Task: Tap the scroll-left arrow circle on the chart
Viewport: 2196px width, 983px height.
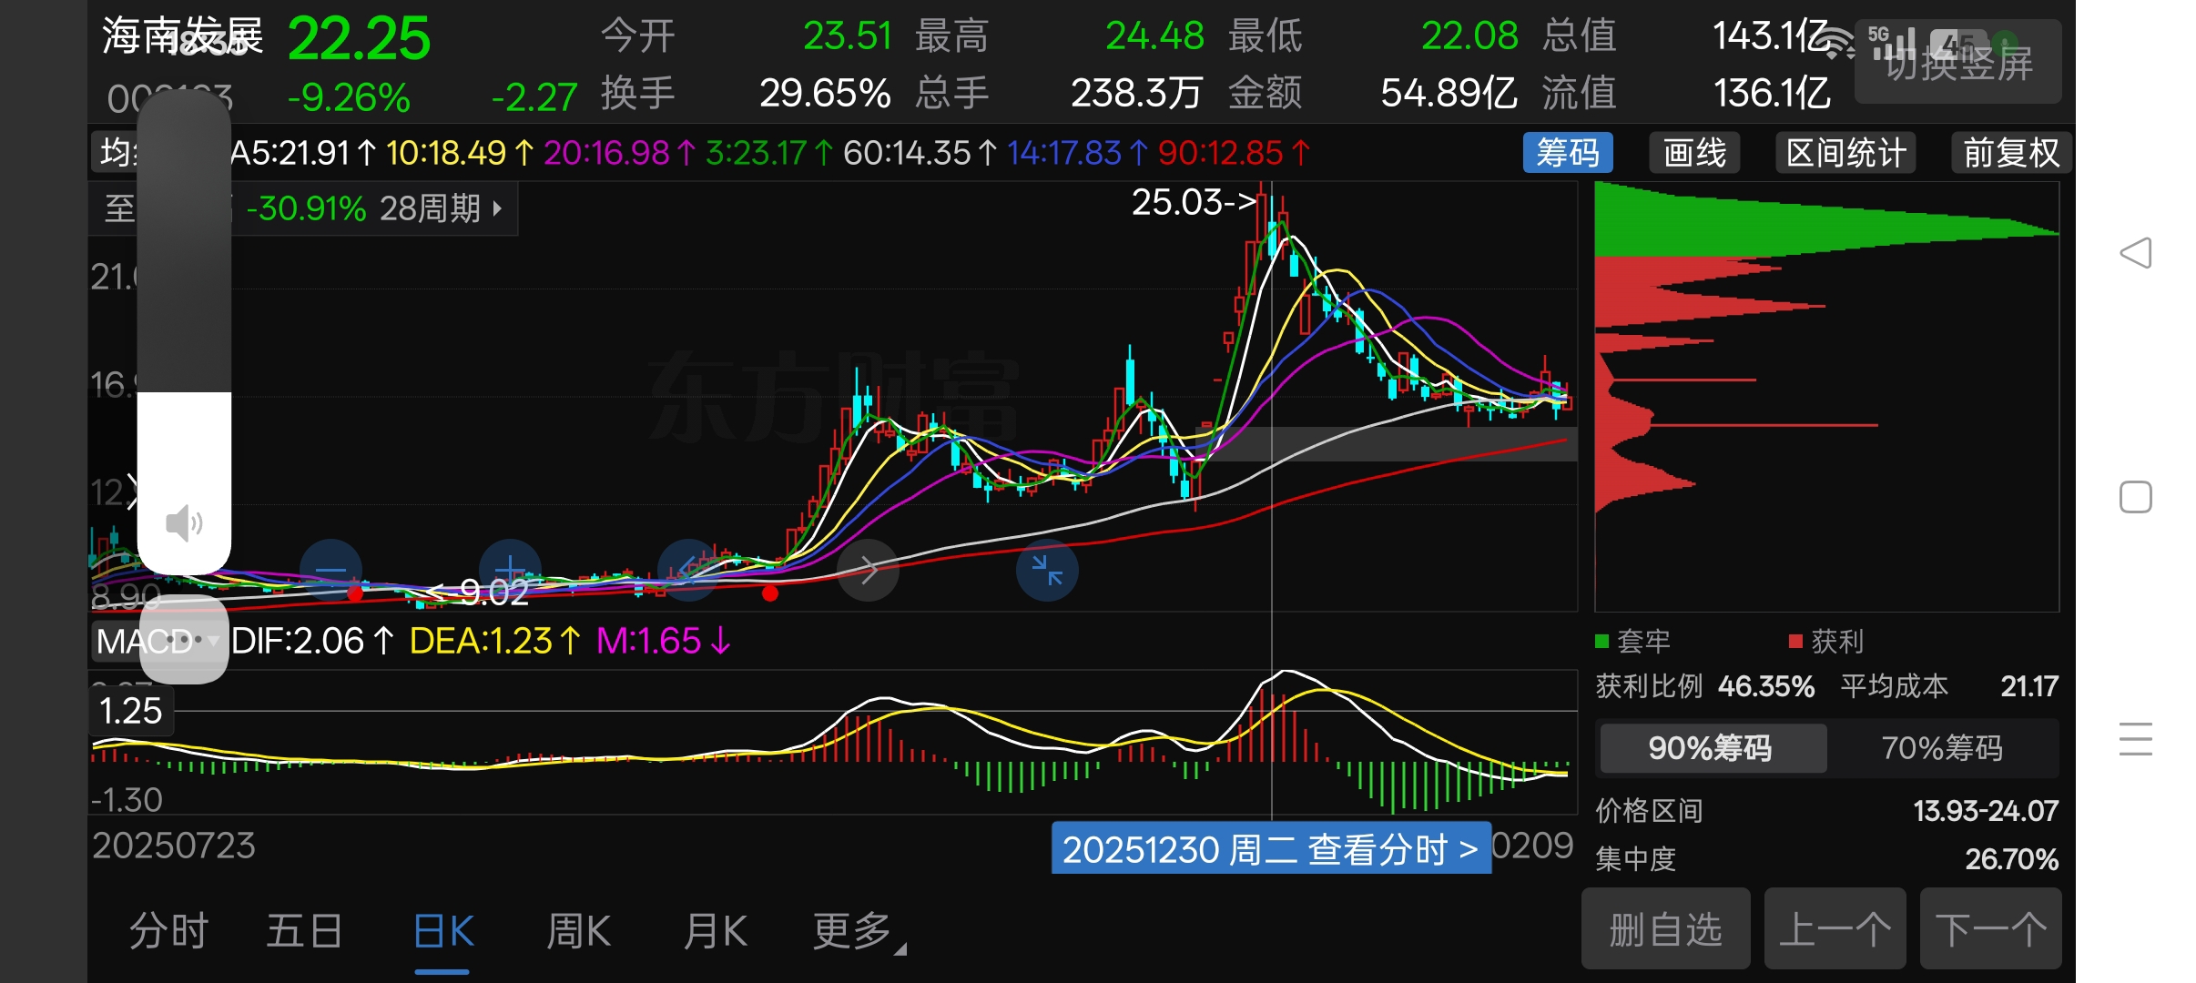Action: tap(688, 571)
